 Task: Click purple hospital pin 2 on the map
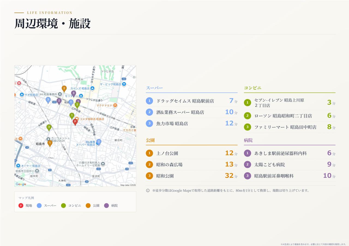pos(59,101)
